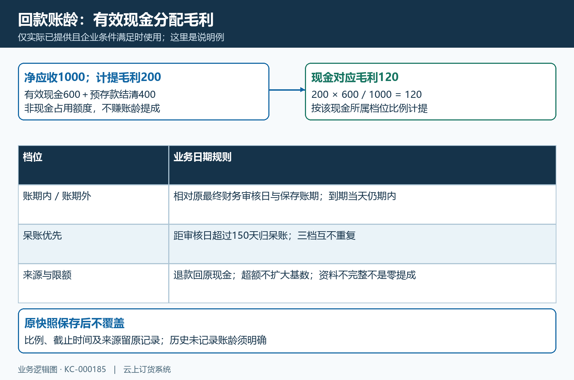This screenshot has height=380, width=574.
Task: Click cell 距审核日超过150天归呆账
Action: pyautogui.click(x=362, y=244)
